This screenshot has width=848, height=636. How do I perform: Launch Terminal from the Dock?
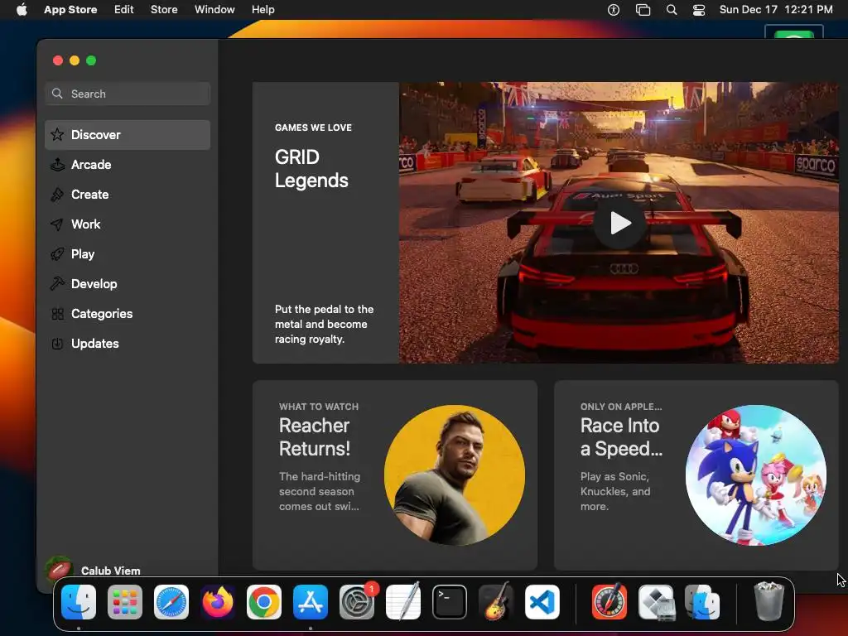coord(450,602)
